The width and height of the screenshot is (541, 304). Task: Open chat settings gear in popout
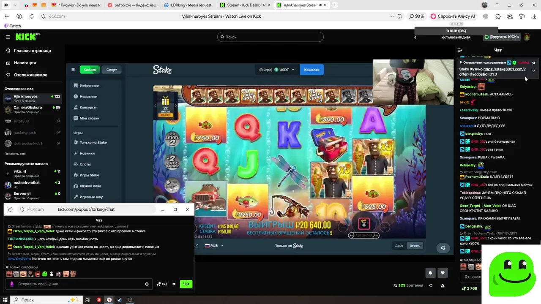(174, 284)
